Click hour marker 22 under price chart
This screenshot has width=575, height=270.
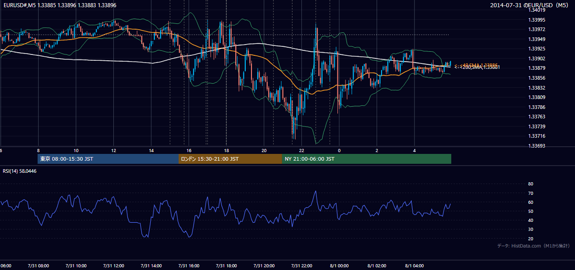[302, 151]
